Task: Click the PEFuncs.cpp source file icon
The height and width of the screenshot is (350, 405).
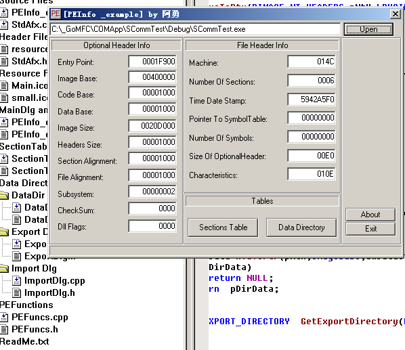Action: [x=4, y=317]
